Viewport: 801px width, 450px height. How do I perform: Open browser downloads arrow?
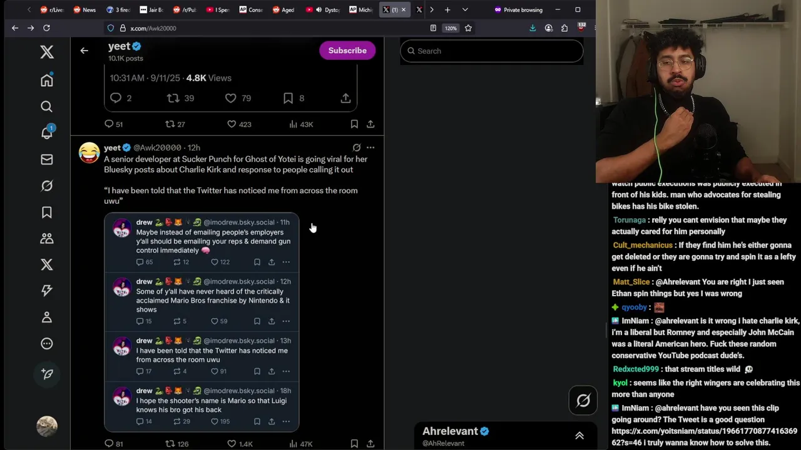tap(533, 28)
